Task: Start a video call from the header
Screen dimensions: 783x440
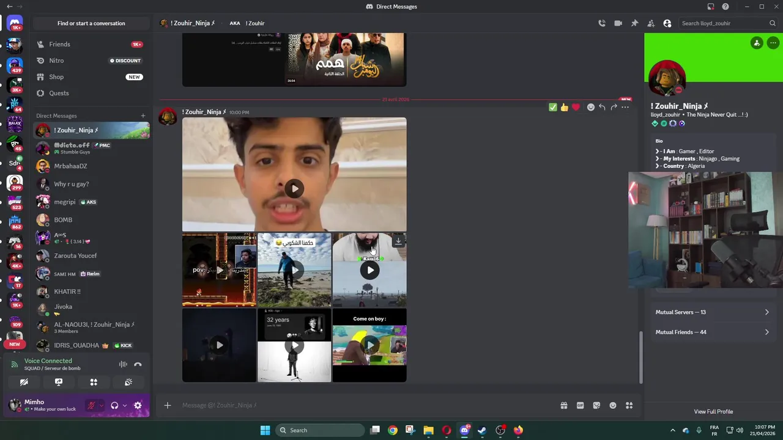Action: [x=618, y=23]
